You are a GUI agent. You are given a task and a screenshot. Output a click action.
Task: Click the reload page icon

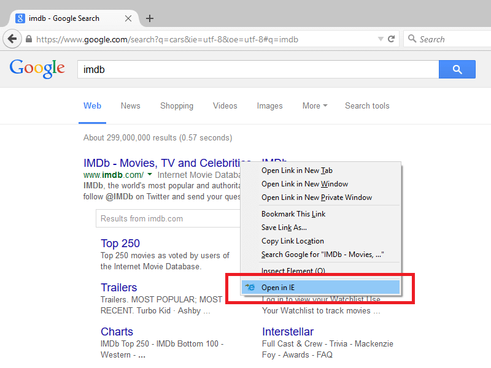pyautogui.click(x=391, y=39)
